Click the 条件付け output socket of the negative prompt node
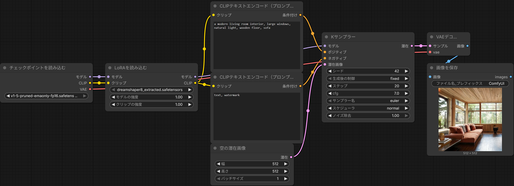The width and height of the screenshot is (514, 186). 300,86
